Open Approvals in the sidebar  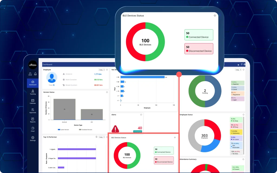click(33, 111)
